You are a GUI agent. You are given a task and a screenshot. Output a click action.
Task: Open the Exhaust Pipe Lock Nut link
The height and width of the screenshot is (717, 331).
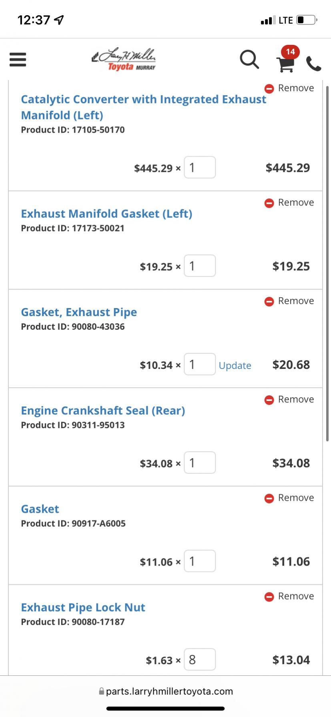click(x=83, y=607)
